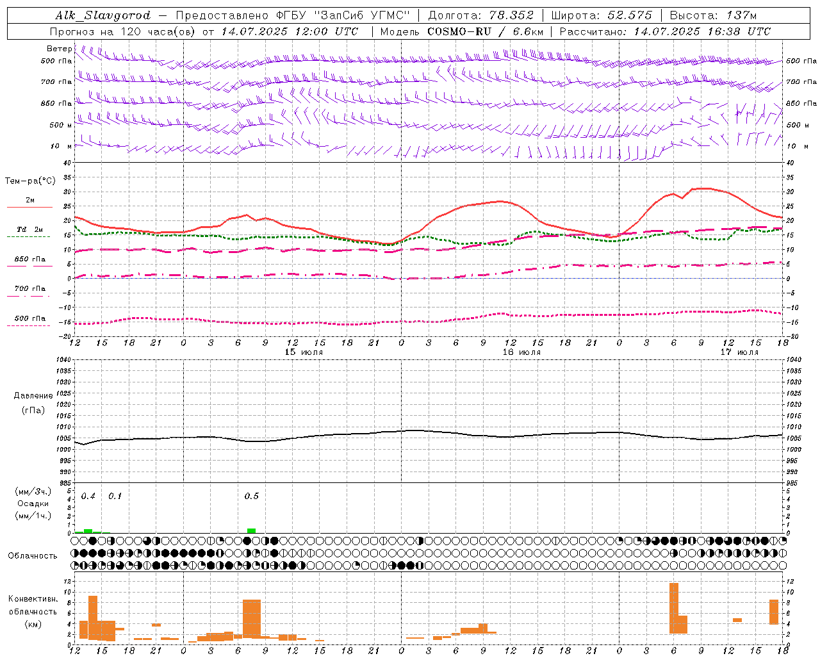This screenshot has width=820, height=656.
Task: Select the latitude value Широта: 52.575
Action: (602, 15)
